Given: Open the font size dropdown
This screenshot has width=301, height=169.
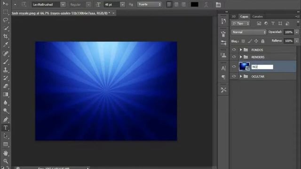Looking at the screenshot, I should (122, 5).
